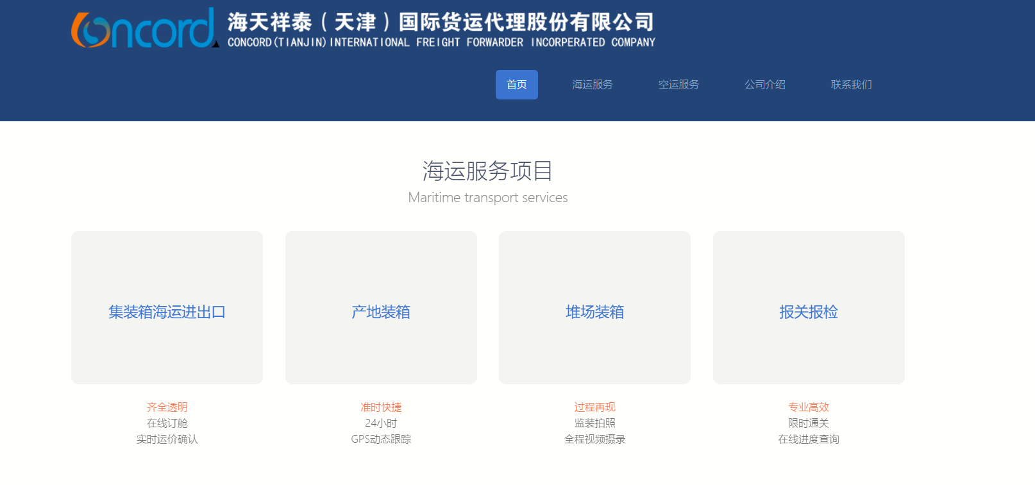Click the 准时快捷 orange label
This screenshot has height=485, width=1035.
click(x=381, y=407)
